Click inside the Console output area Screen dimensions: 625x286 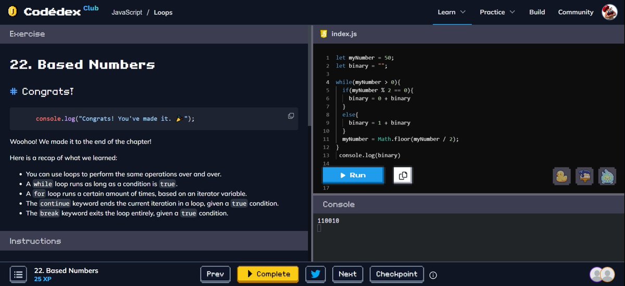469,237
